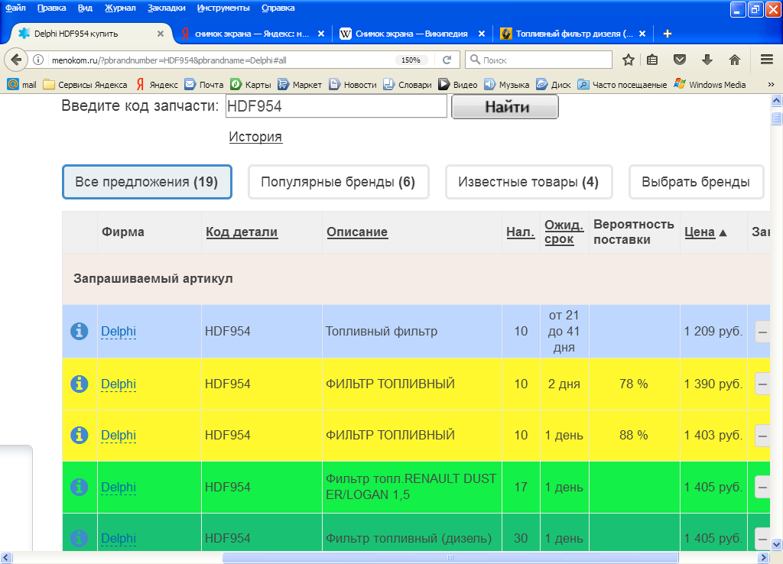Switch to the снимок экрана — Яндекс tab
783x564 pixels.
click(252, 34)
